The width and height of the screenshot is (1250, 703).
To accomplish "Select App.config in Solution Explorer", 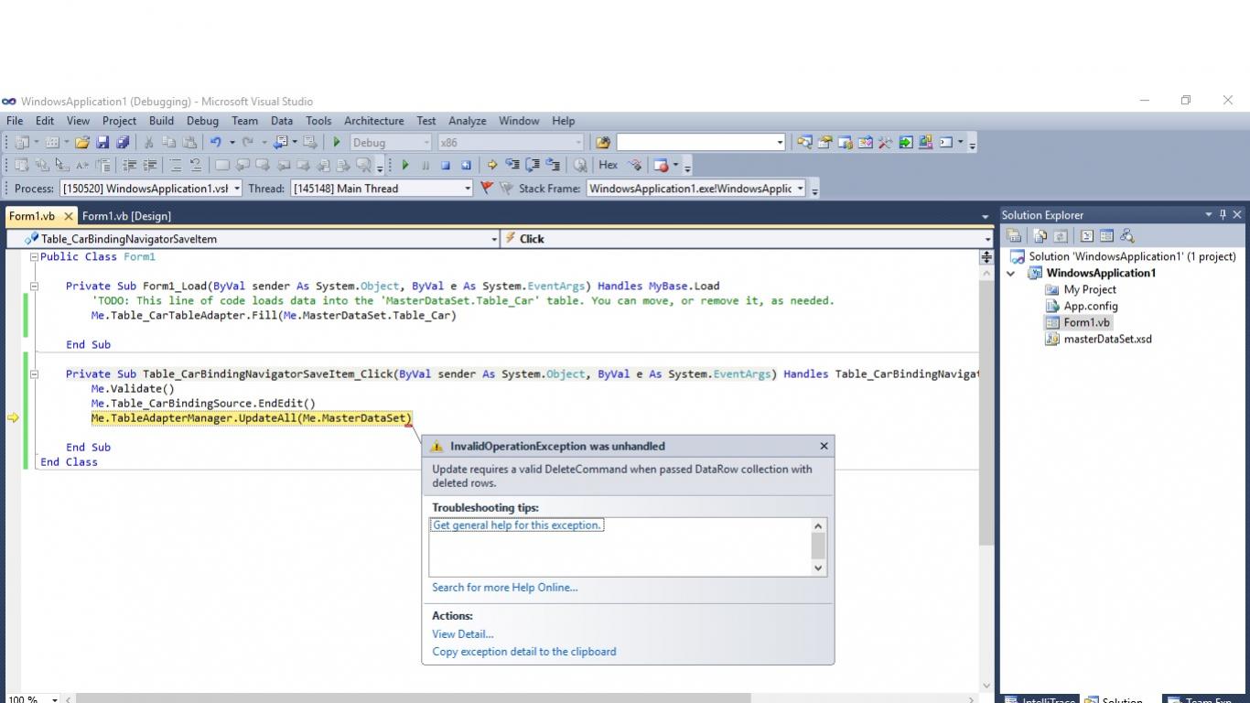I will (1090, 306).
